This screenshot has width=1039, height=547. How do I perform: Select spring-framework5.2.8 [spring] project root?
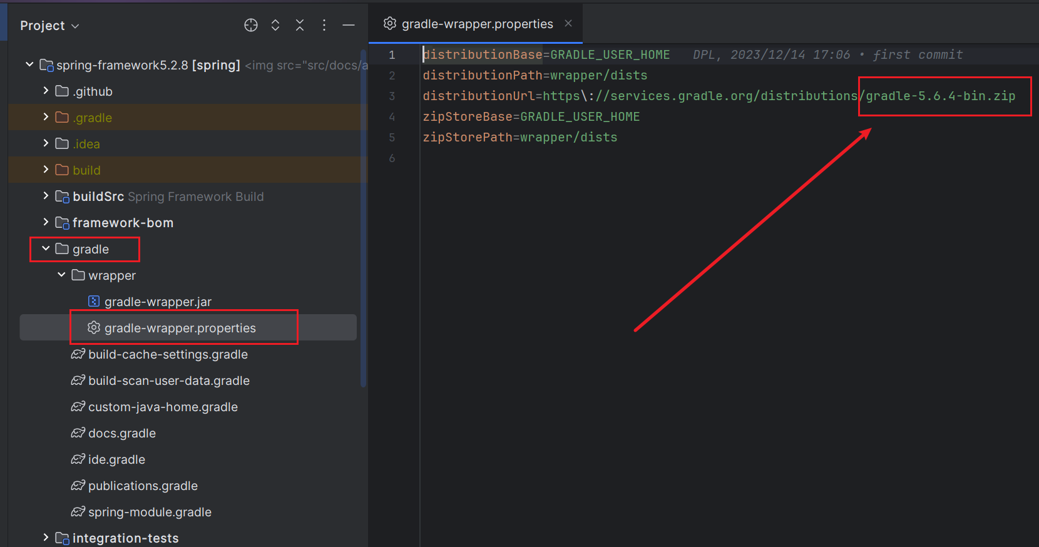(148, 65)
